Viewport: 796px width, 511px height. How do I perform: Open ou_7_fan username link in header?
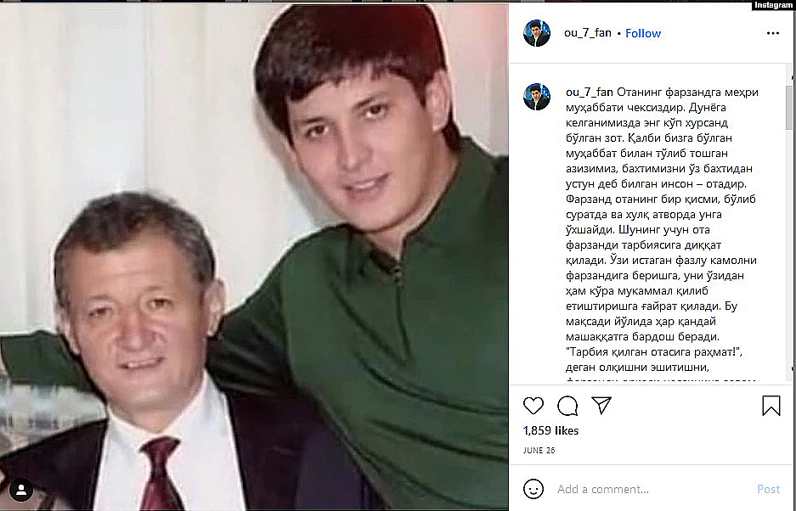(587, 33)
